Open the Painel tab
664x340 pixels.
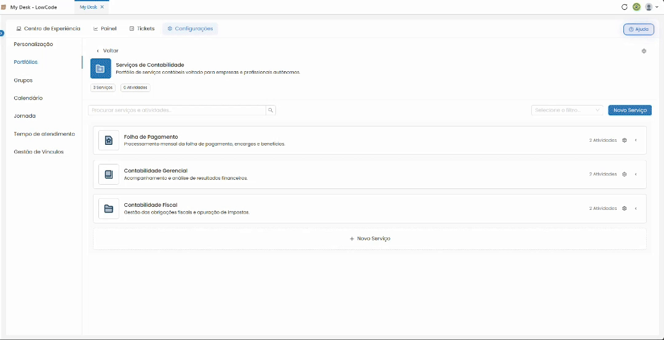click(105, 29)
